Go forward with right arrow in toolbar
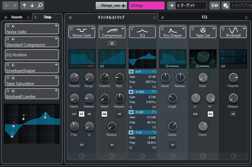This screenshot has width=252, height=167. 15,5
